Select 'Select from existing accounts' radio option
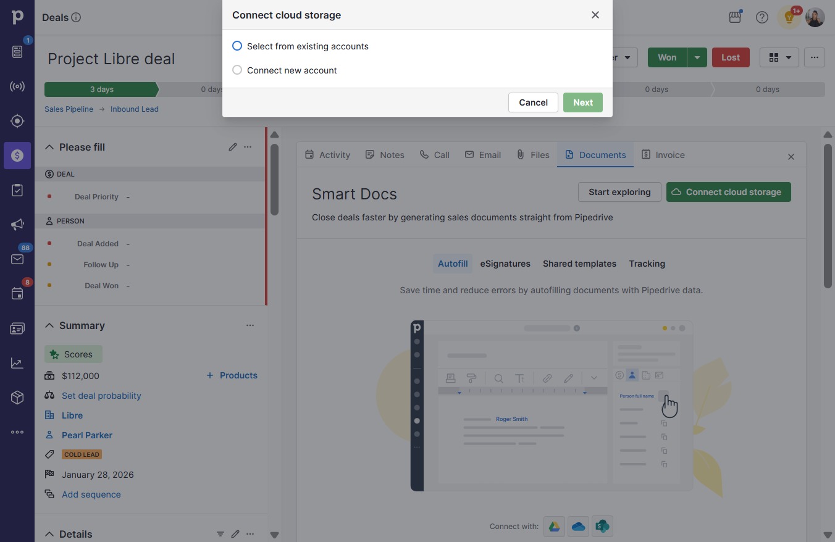835x542 pixels. [x=237, y=46]
